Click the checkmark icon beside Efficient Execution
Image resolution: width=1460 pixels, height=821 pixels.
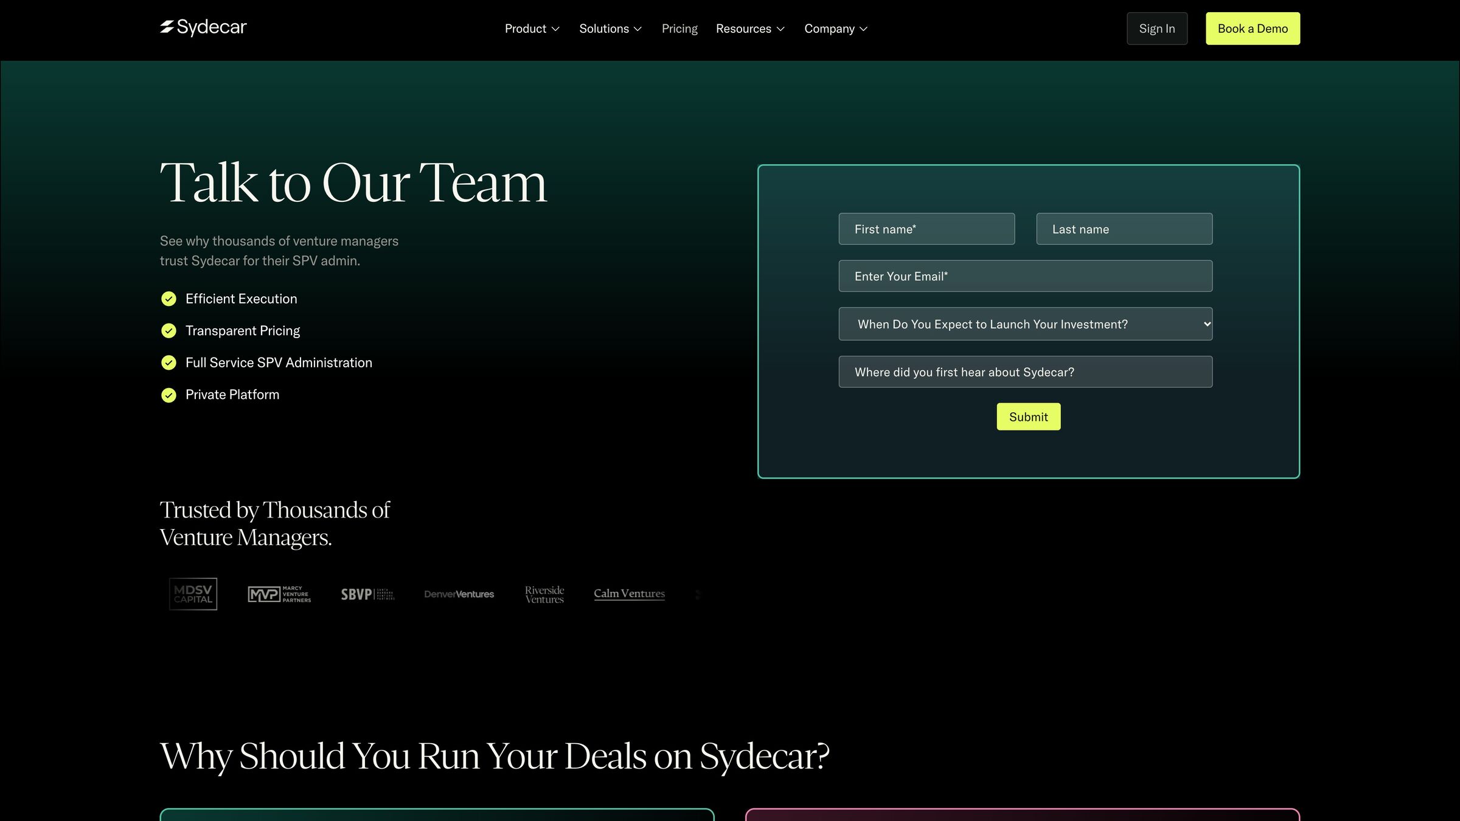(169, 299)
